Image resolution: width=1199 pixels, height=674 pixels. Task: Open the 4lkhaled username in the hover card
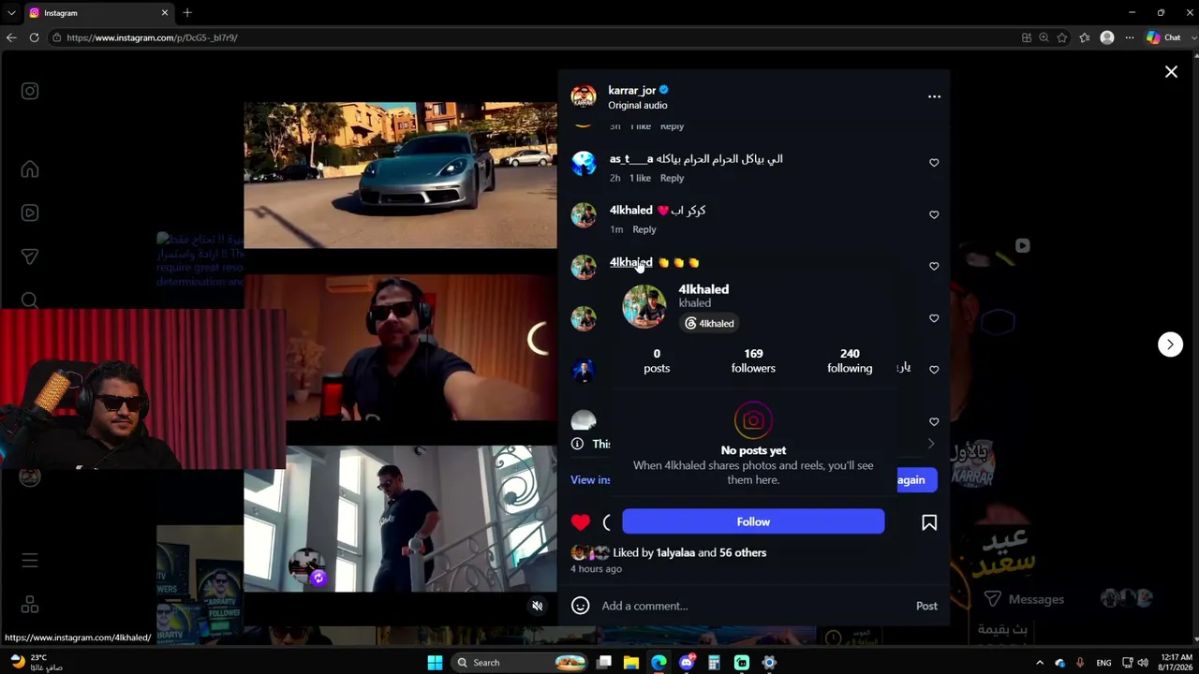703,289
